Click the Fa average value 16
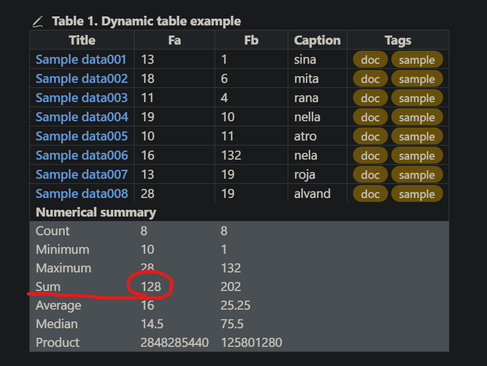The height and width of the screenshot is (366, 487). coord(148,305)
